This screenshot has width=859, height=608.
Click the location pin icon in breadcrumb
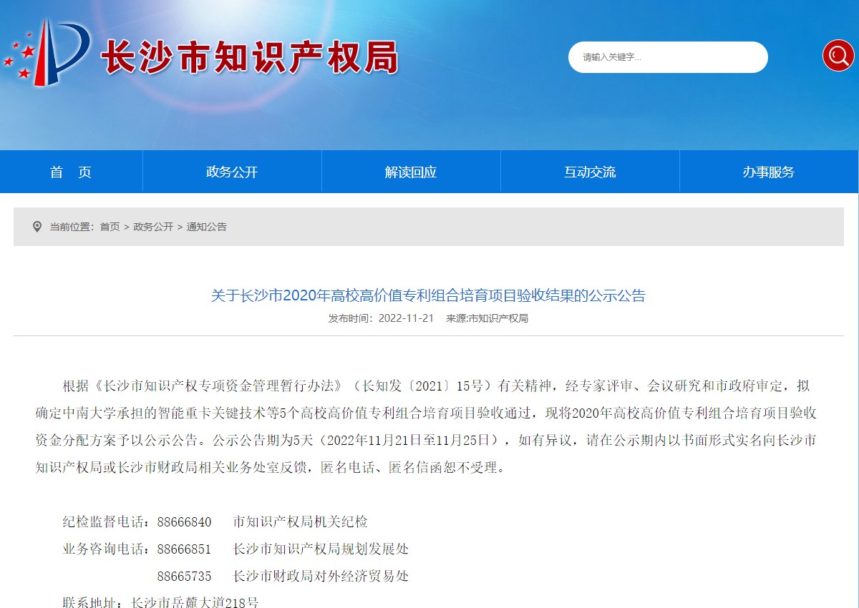click(37, 227)
